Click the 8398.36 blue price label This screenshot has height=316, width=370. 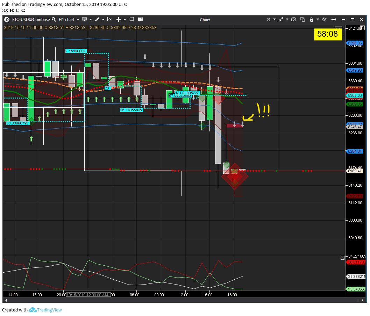355,43
